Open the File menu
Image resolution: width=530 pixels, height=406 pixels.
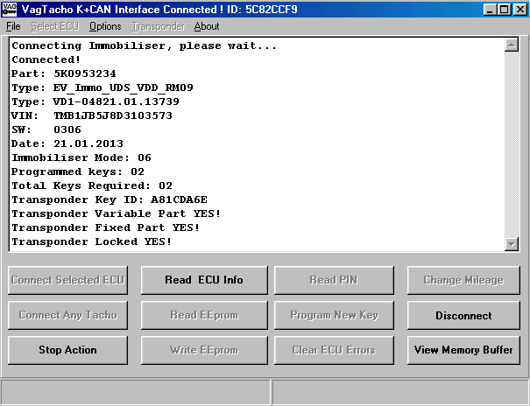(x=13, y=26)
